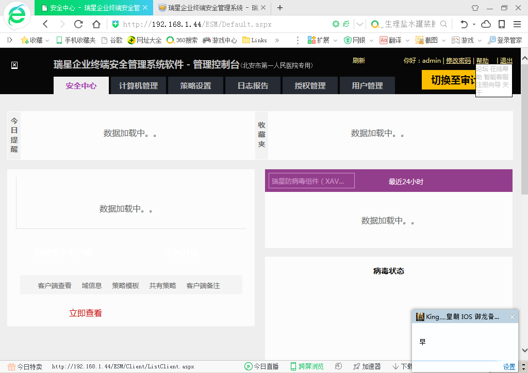Open the 360搜索 bookmark

pos(182,40)
